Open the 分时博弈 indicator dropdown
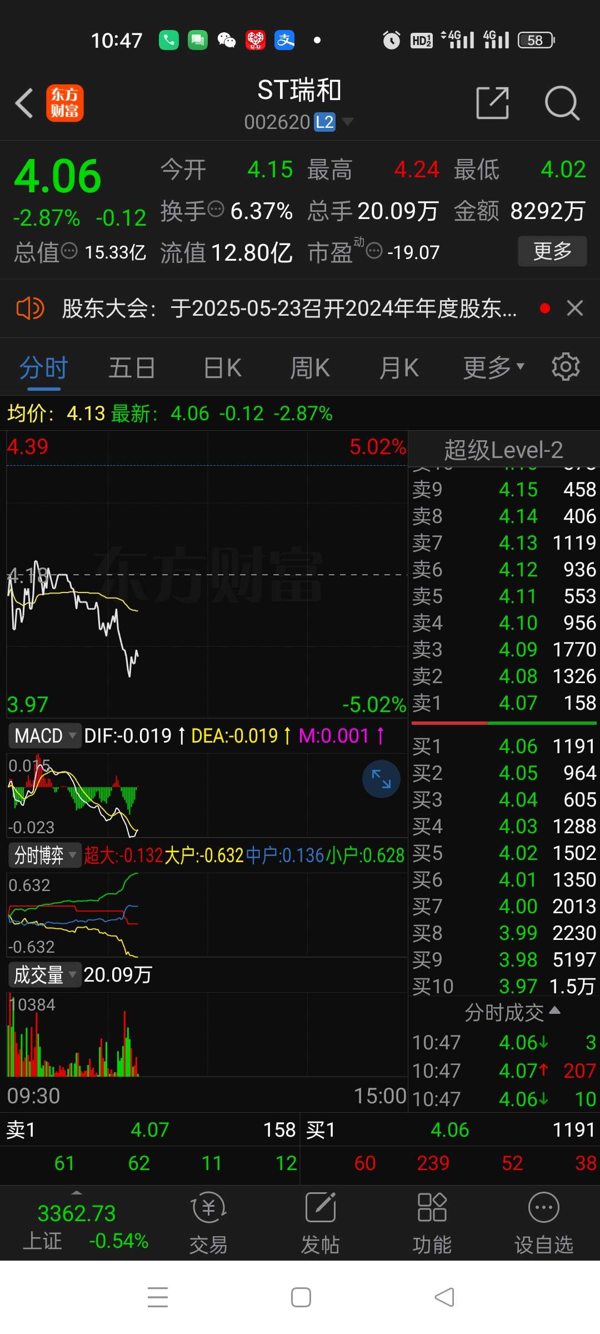 pos(44,855)
